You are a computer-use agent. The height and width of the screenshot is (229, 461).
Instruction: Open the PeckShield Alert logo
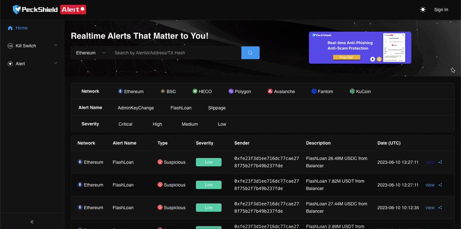[49, 10]
